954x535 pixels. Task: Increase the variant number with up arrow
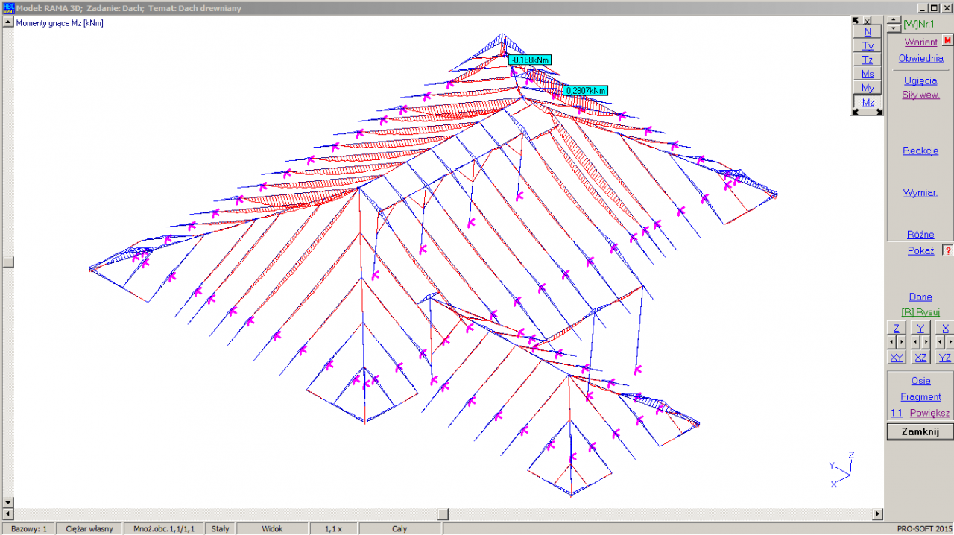pyautogui.click(x=893, y=20)
